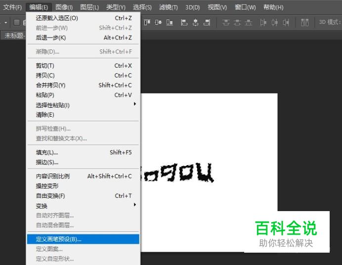Click the align horizontal centers icon
Image resolution: width=342 pixels, height=265 pixels.
pos(195,22)
